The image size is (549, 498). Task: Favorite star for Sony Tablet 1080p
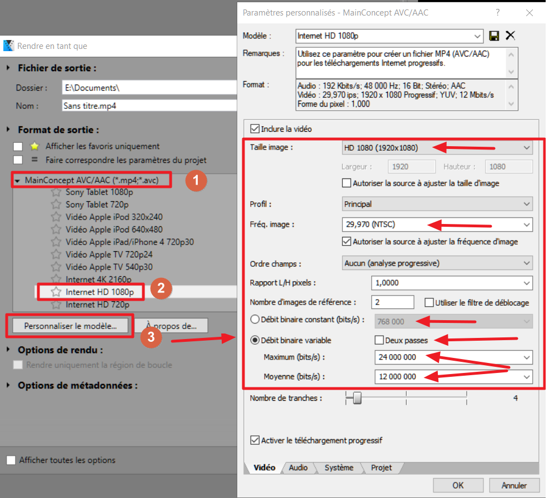tap(56, 192)
